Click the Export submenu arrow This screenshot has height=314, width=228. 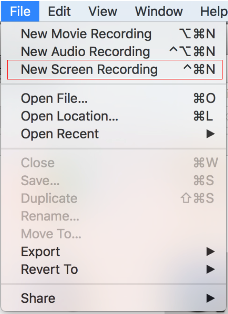click(211, 252)
